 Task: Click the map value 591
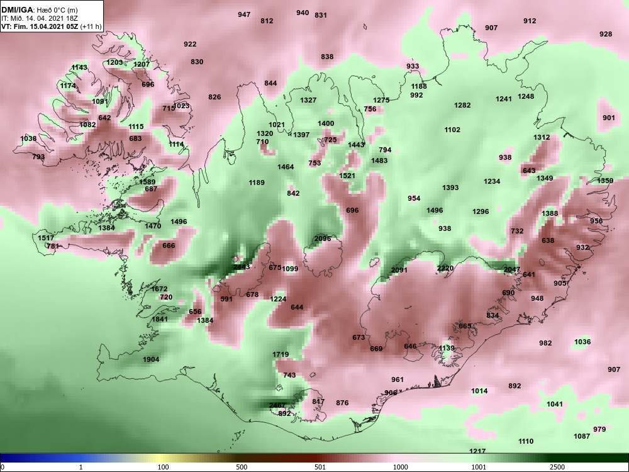(226, 299)
